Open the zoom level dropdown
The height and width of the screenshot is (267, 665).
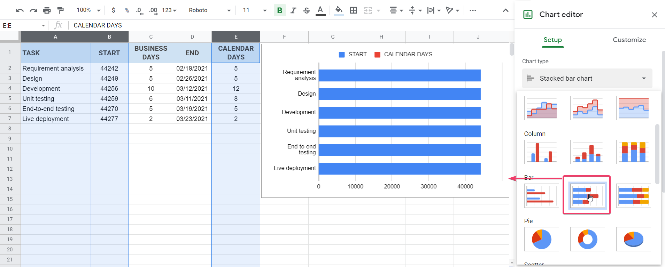coord(88,10)
